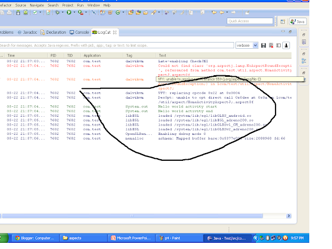Screen dimensions: 332x249
Task: Click the New Java Class icon
Action: point(118,12)
